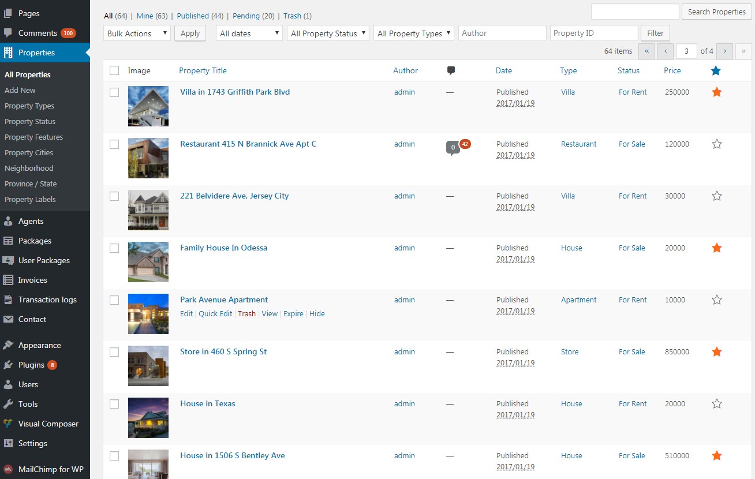Mark House in Texas as featured
Image resolution: width=755 pixels, height=479 pixels.
click(716, 403)
